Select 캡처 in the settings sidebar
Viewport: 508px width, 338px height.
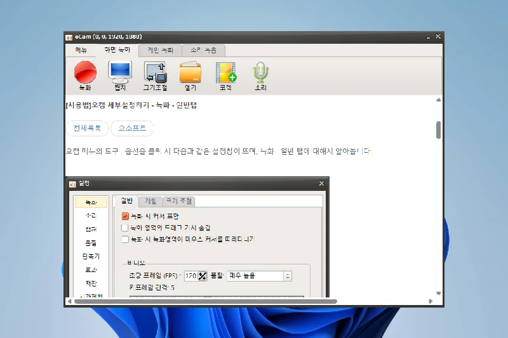click(x=91, y=230)
